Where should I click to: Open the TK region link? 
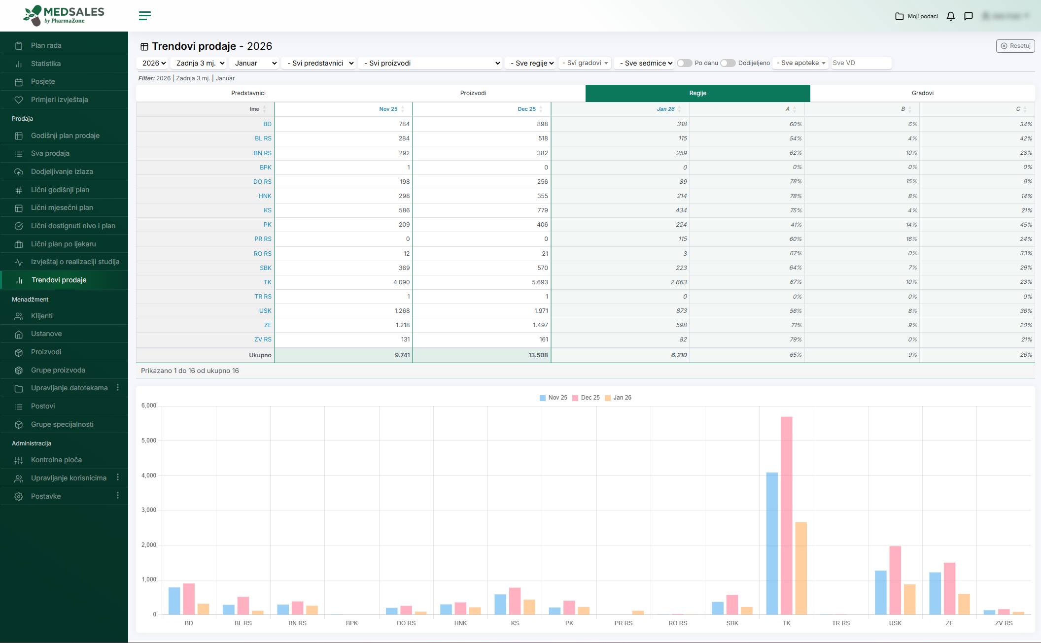pos(267,282)
